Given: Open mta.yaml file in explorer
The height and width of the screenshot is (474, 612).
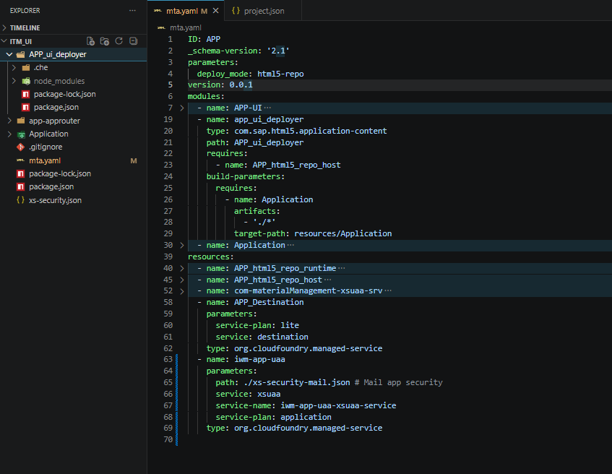Looking at the screenshot, I should 45,160.
